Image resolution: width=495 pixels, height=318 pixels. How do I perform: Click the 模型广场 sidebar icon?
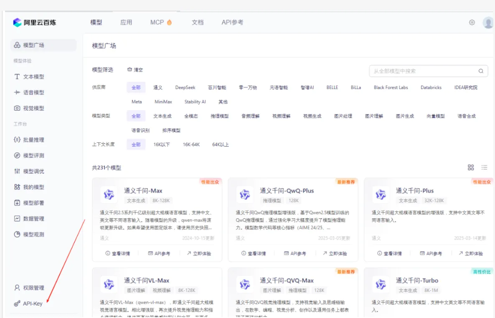click(17, 45)
